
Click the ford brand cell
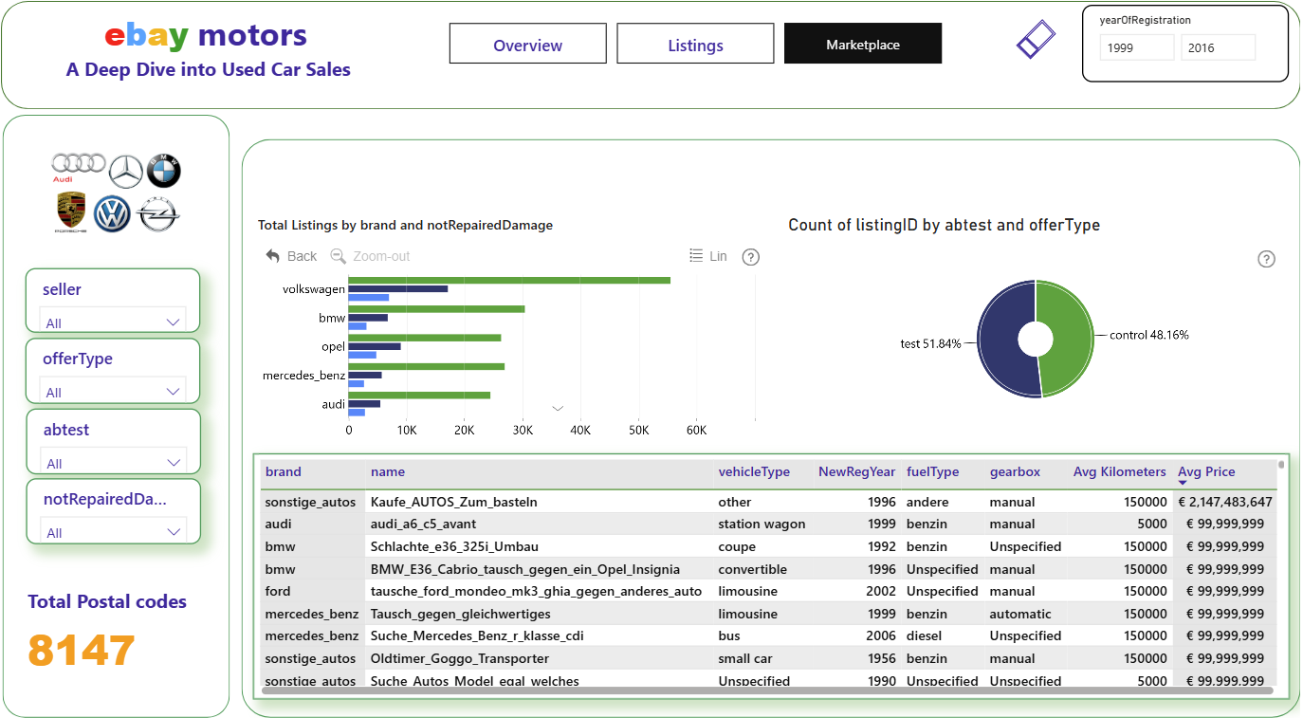coord(279,591)
